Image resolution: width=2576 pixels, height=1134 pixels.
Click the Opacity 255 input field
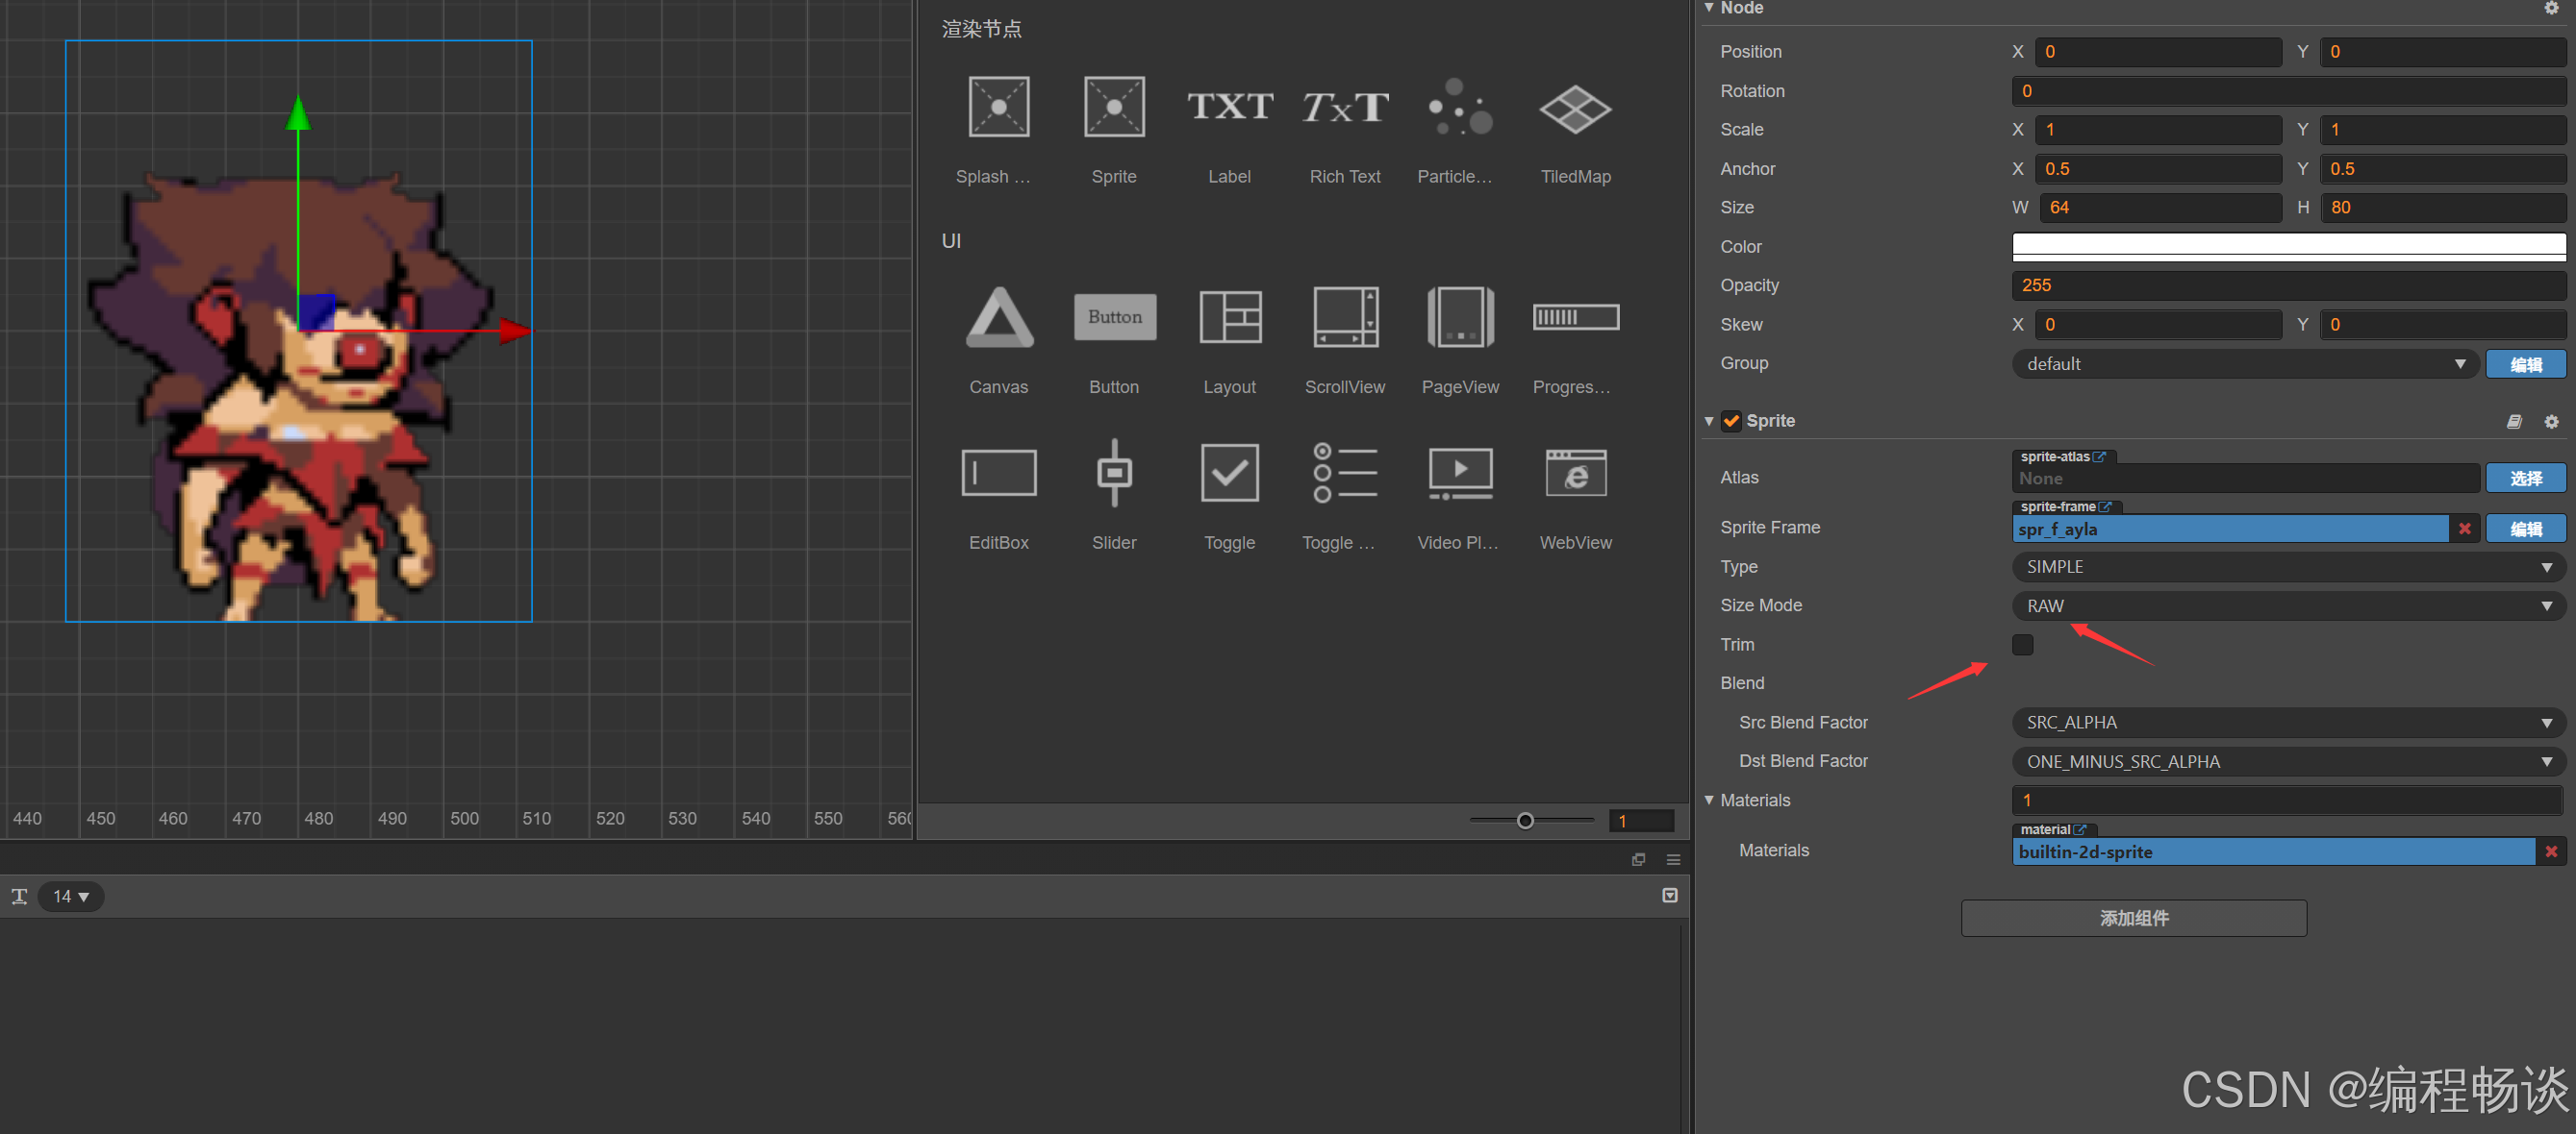pos(2287,285)
